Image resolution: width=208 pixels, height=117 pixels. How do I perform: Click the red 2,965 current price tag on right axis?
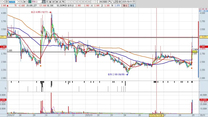tap(204, 47)
